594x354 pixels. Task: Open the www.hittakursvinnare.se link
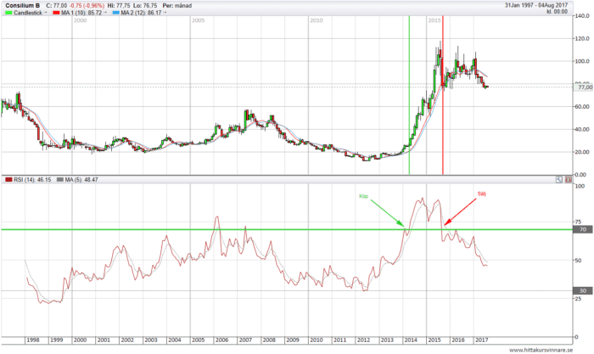[x=541, y=350]
